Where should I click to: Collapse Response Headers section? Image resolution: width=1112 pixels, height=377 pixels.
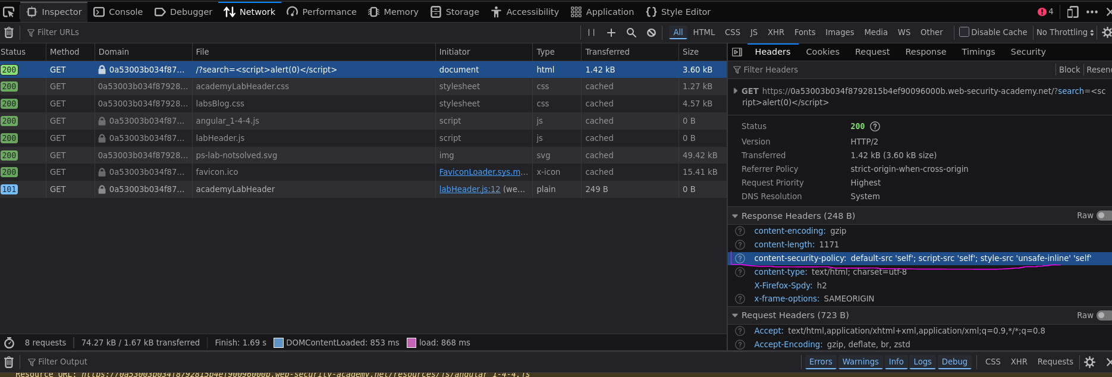[735, 216]
